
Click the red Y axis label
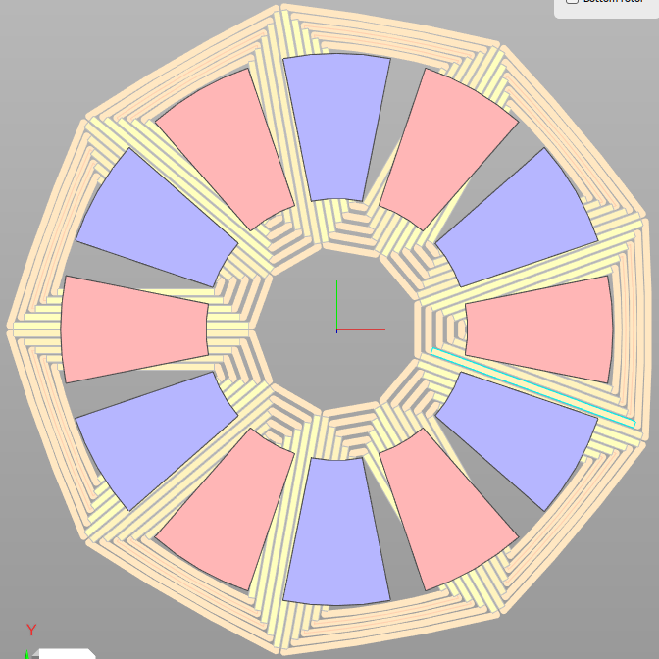point(31,630)
